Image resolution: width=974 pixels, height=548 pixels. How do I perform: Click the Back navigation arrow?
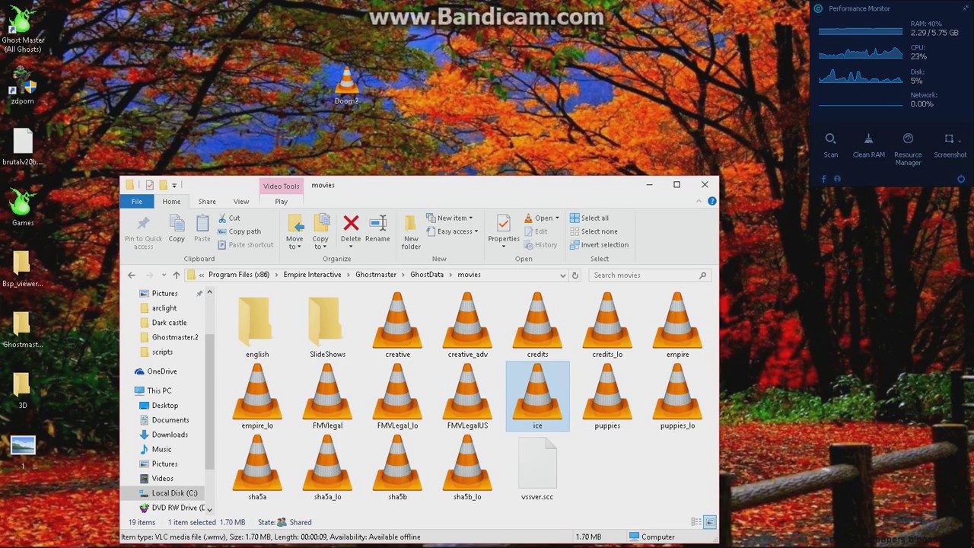click(x=132, y=275)
